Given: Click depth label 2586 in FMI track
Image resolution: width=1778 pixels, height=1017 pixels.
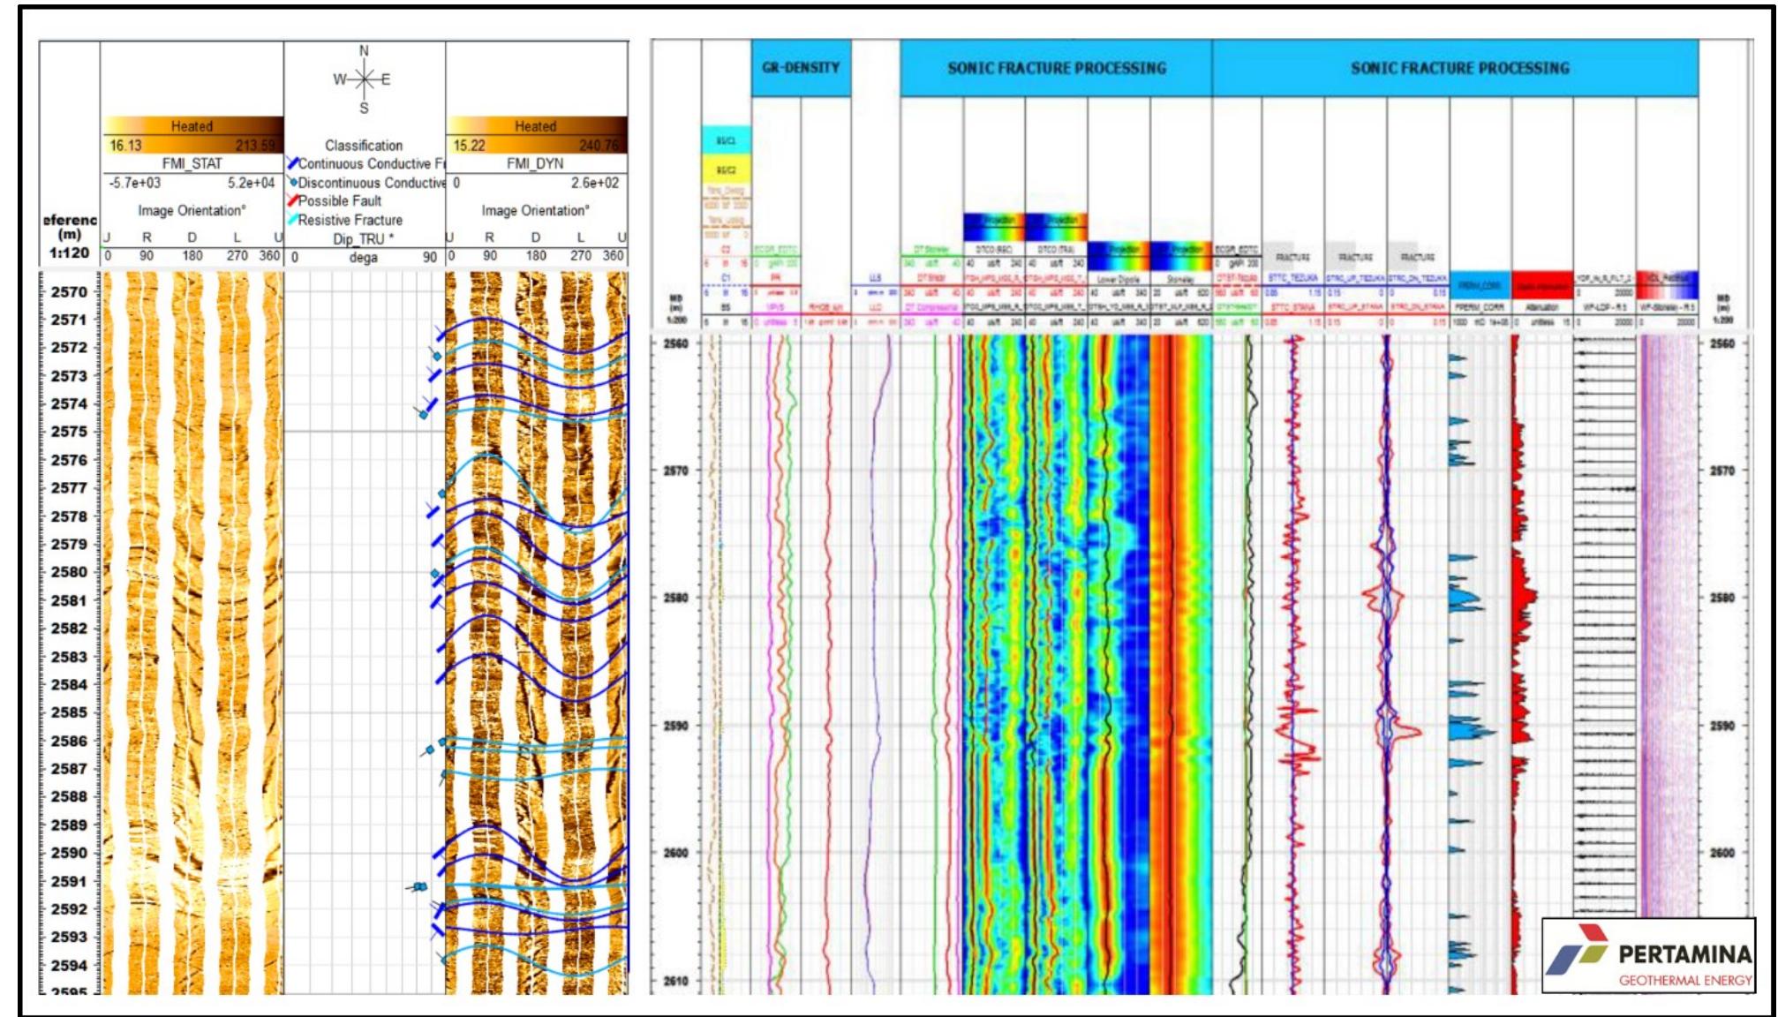Looking at the screenshot, I should [69, 741].
